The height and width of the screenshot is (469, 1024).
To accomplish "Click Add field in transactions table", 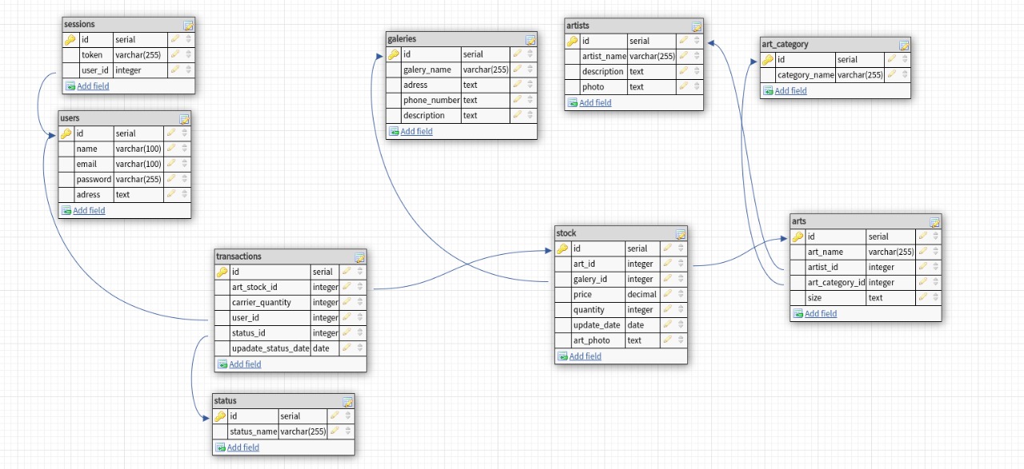I will (x=245, y=364).
